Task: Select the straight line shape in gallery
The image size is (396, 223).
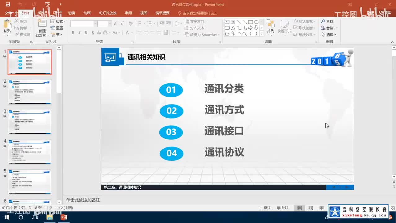Action: pos(239,22)
